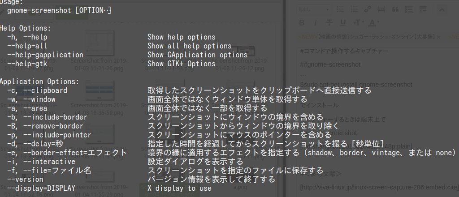Click the '--help-all' option in terminal
Screen dimensions: 459x197
click(27, 46)
